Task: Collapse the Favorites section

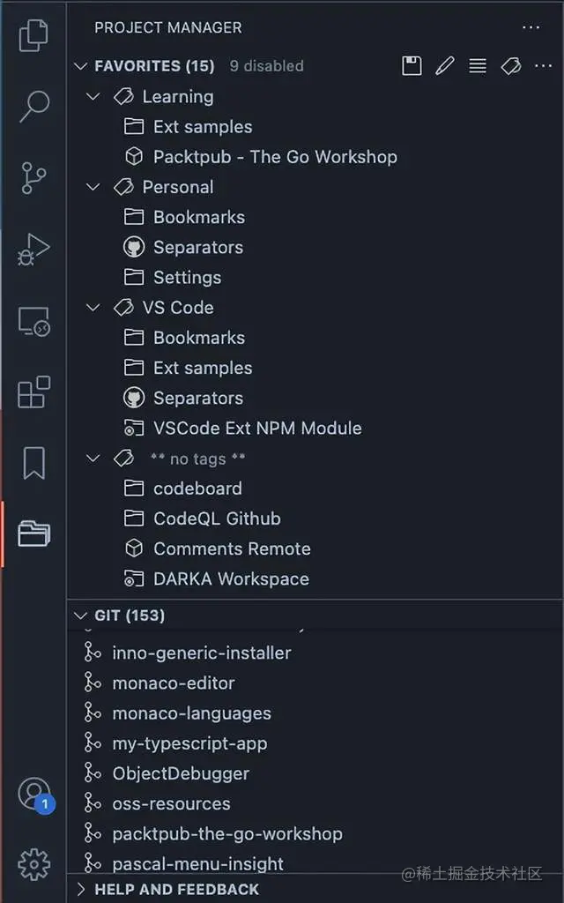Action: point(80,66)
